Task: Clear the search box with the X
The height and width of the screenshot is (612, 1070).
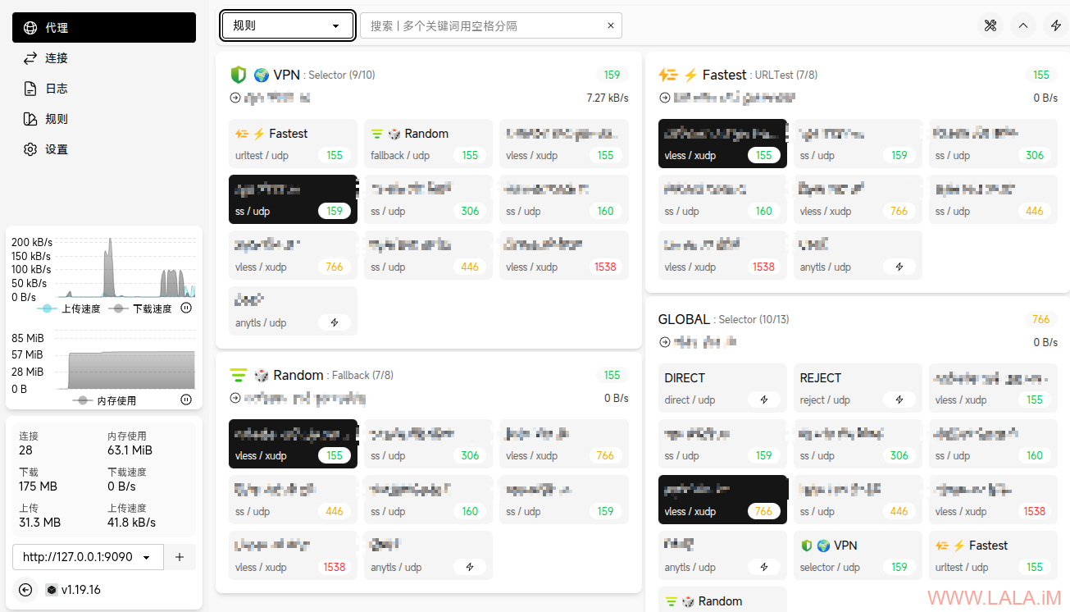Action: pos(610,25)
